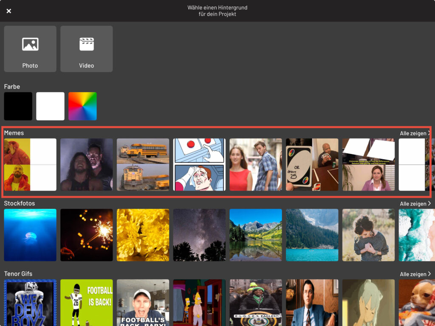Pick the UNO draw 25 meme
Screen dimensions: 435x326
[312, 165]
